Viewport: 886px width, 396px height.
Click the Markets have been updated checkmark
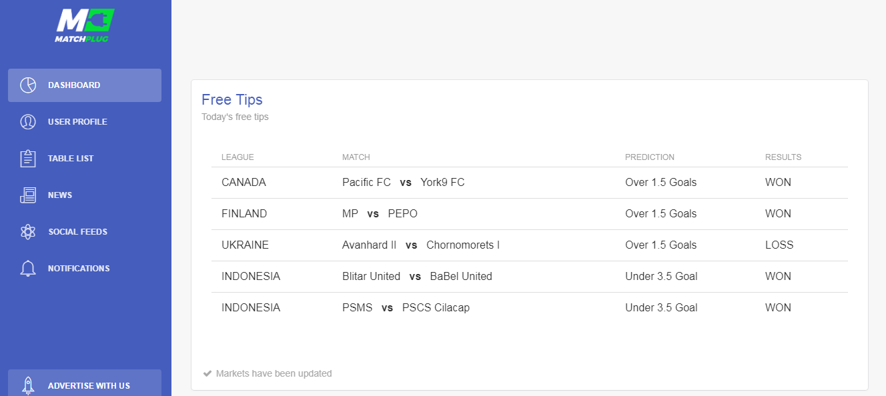(x=207, y=373)
